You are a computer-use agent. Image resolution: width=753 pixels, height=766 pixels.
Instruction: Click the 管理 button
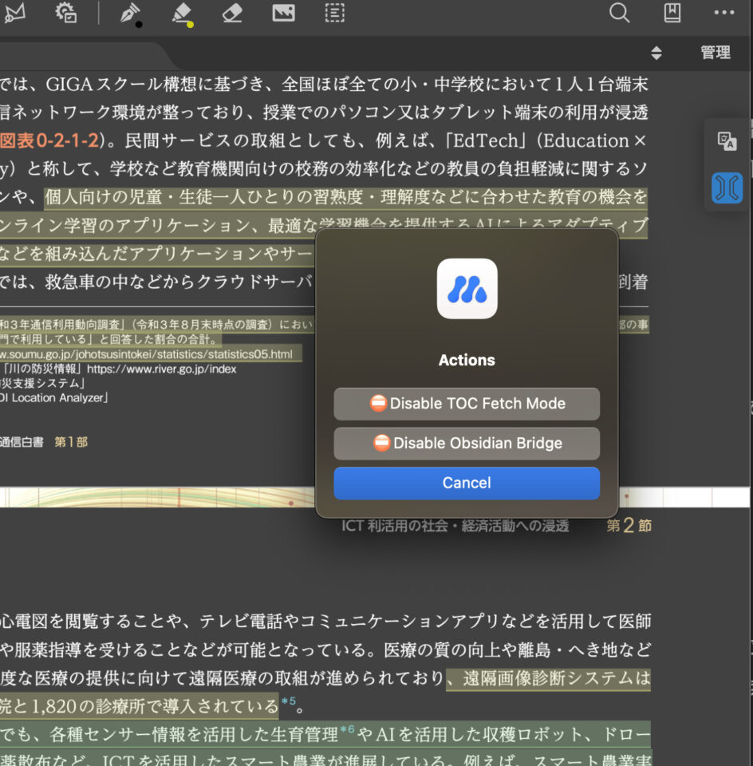pos(715,53)
